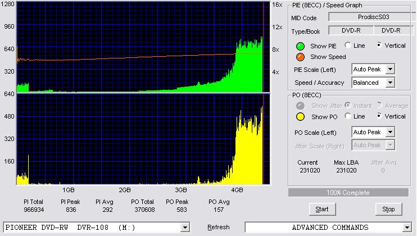Click the first DVD-R Type field
The height and width of the screenshot is (236, 417).
click(351, 30)
